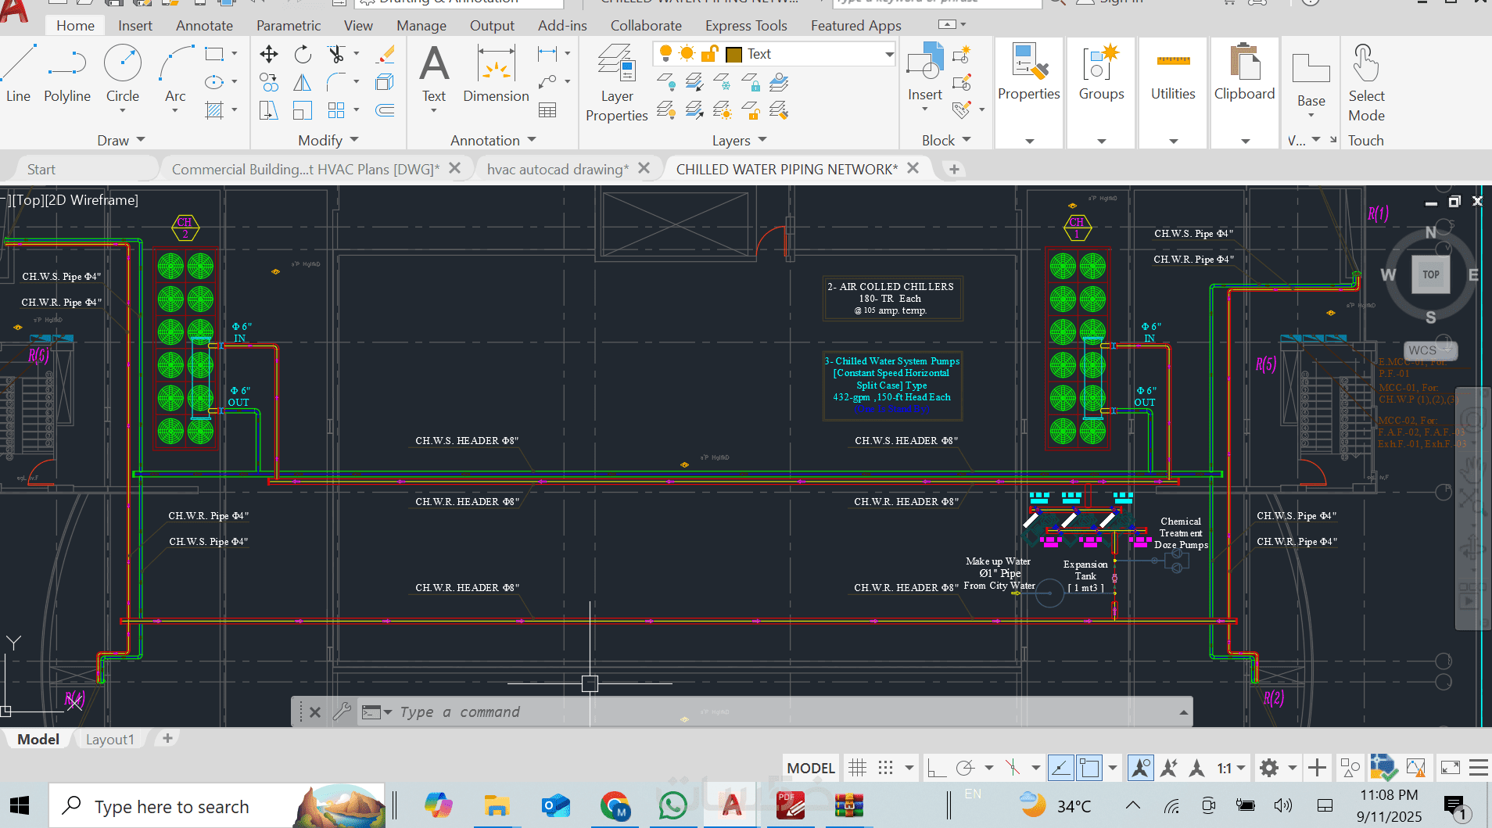Toggle Ortho mode in status bar
This screenshot has width=1492, height=828.
[x=936, y=768]
